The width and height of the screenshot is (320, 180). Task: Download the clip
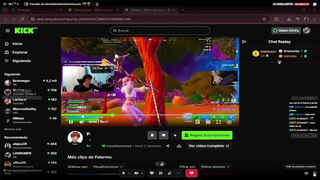pyautogui.click(x=179, y=146)
